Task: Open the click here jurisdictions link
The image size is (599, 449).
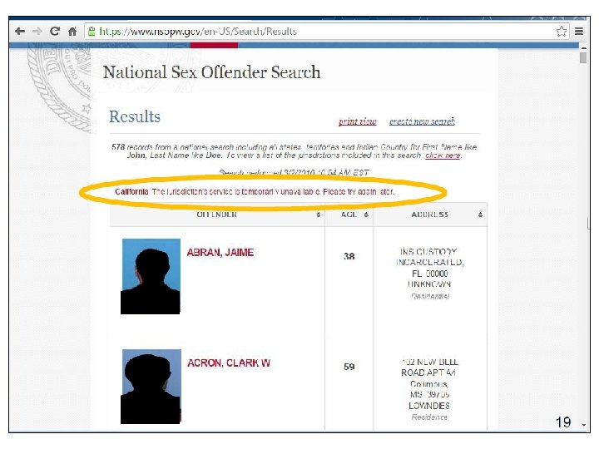Action: [x=443, y=155]
